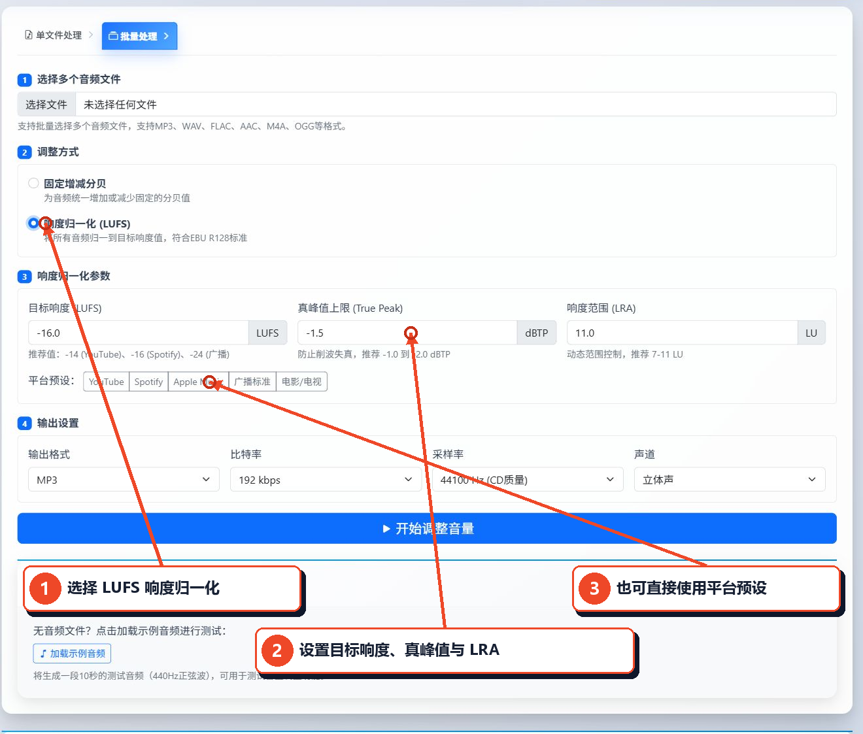Click the 输出设置 section heading
863x734 pixels.
click(58, 423)
